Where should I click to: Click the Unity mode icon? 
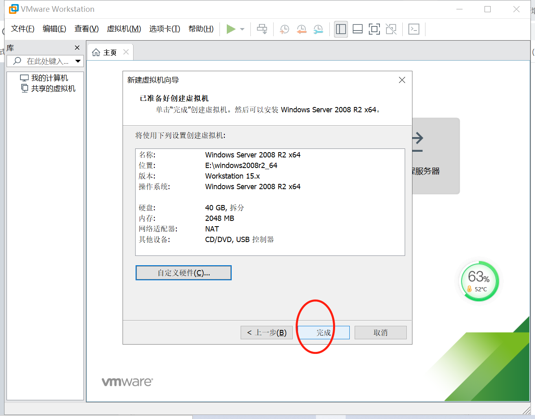pos(391,29)
